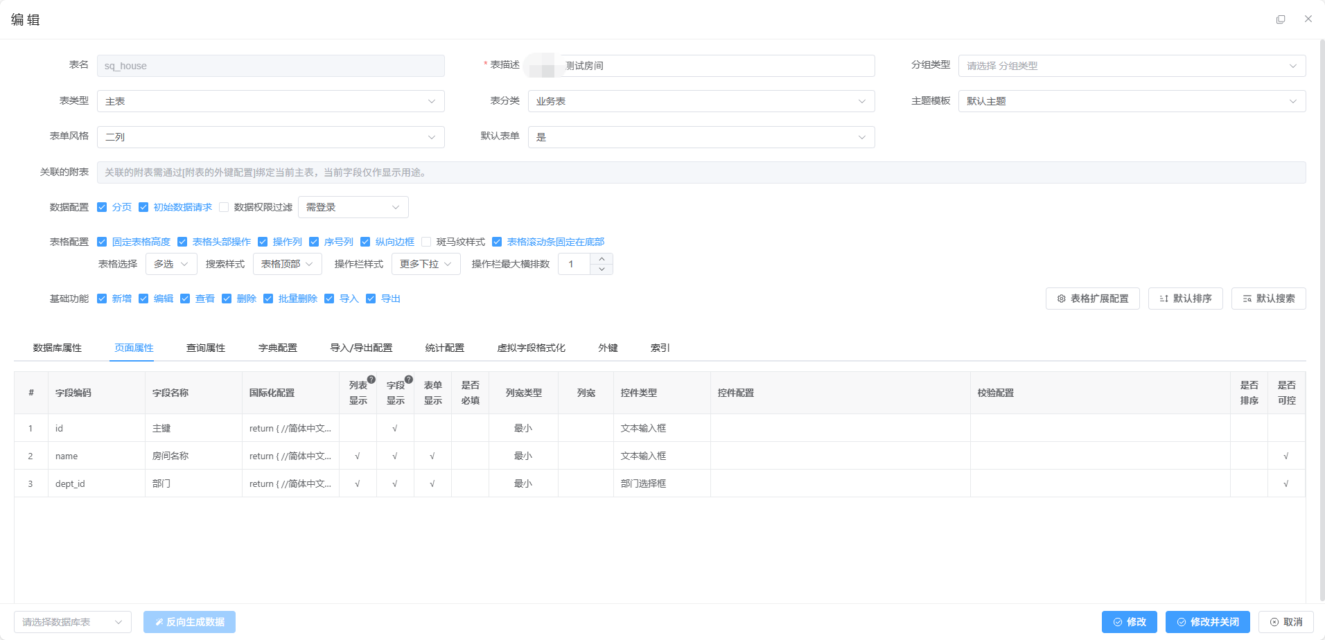This screenshot has height=640, width=1325.
Task: Toggle the 操作列 checkbox
Action: 263,242
